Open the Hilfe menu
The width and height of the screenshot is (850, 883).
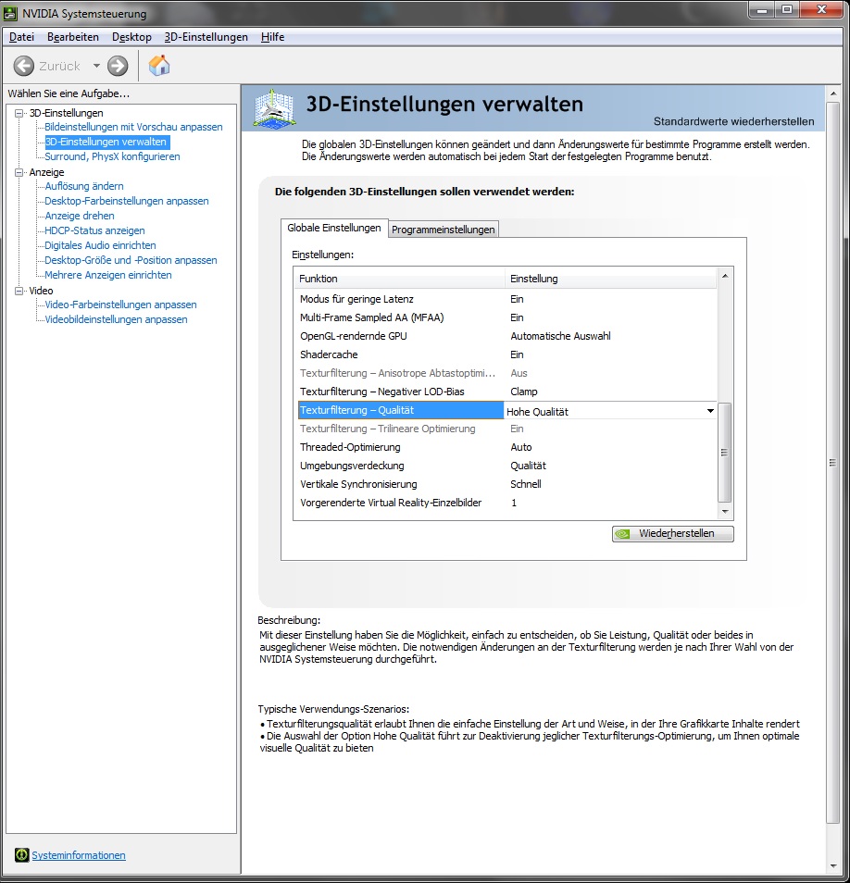pos(272,37)
